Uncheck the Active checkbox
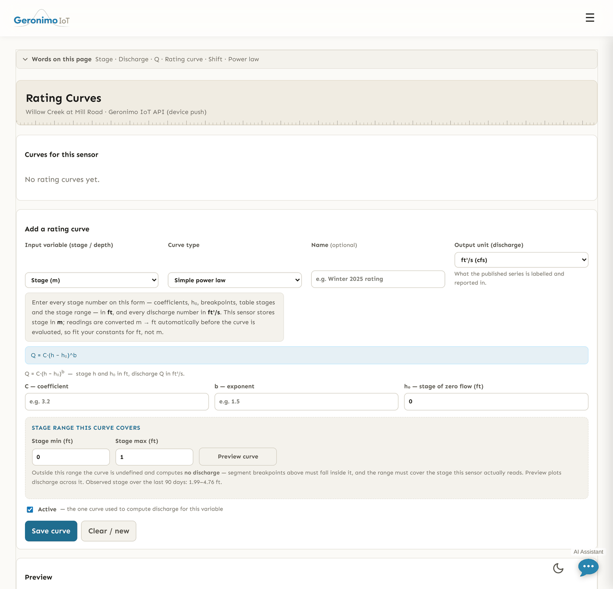This screenshot has height=589, width=613. [30, 509]
